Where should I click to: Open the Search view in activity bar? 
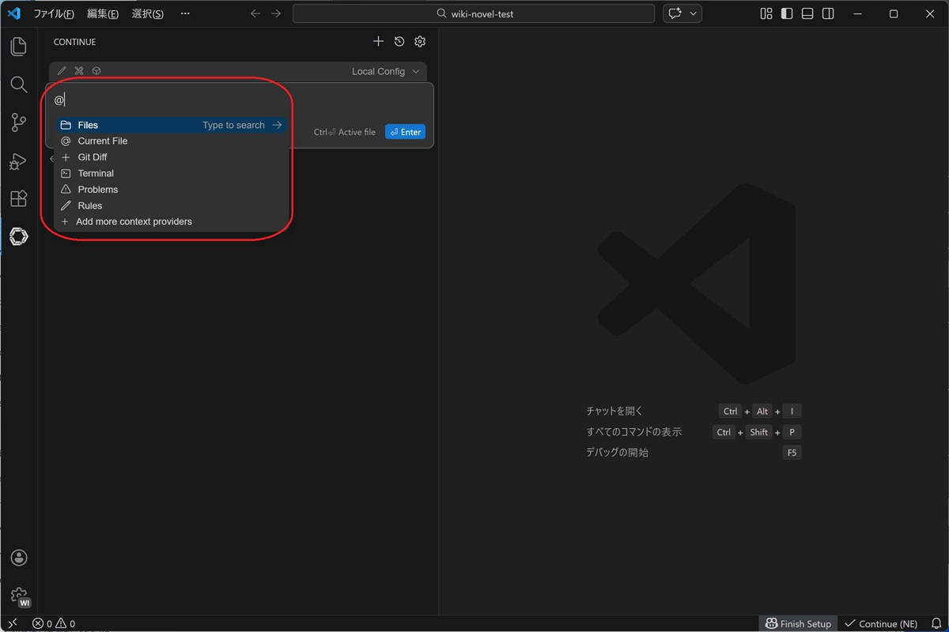(x=18, y=85)
